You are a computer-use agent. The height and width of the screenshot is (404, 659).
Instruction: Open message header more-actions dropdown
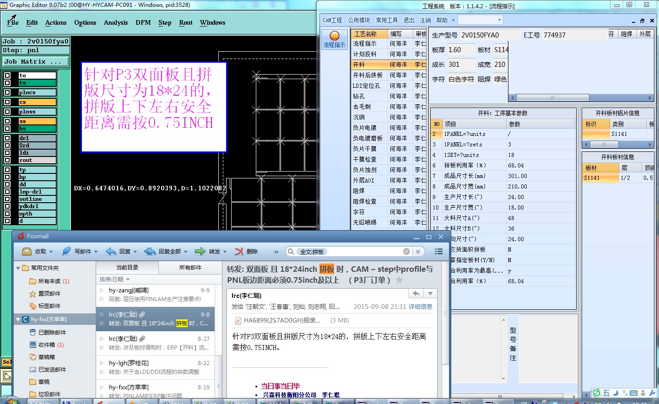click(430, 294)
